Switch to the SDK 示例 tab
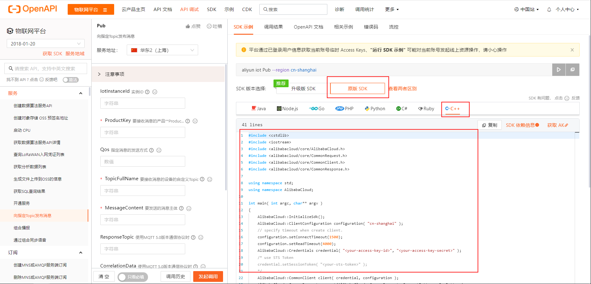 click(243, 27)
